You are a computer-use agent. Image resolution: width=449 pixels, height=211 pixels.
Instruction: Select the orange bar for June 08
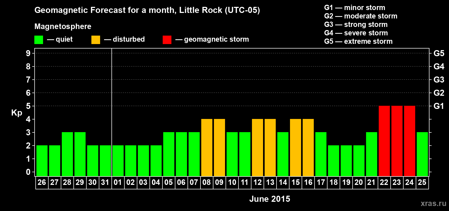coord(207,147)
